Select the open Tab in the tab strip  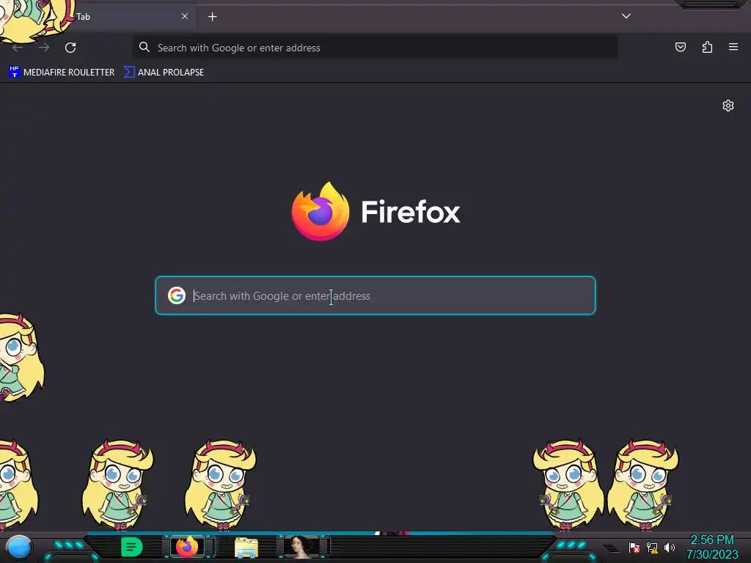point(98,17)
